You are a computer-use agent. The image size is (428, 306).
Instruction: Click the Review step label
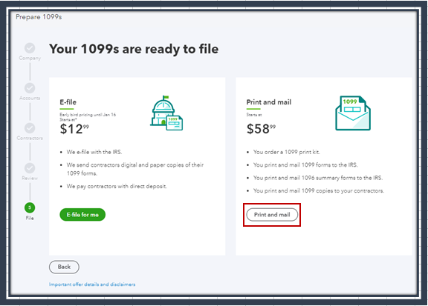(x=30, y=178)
